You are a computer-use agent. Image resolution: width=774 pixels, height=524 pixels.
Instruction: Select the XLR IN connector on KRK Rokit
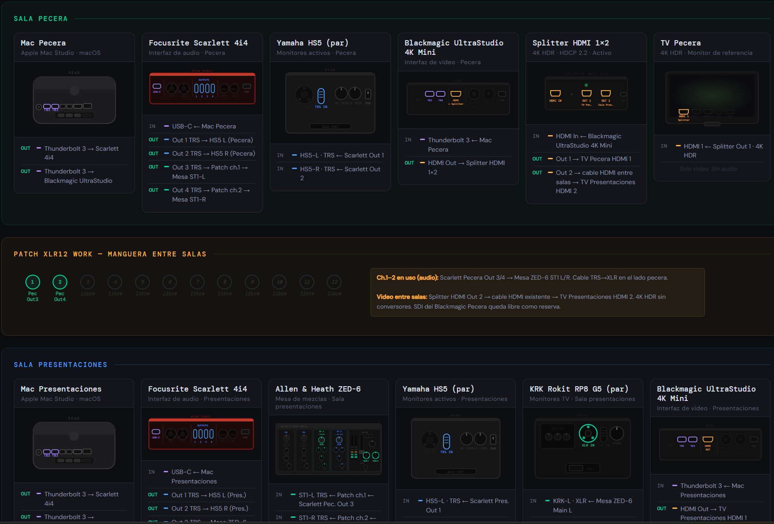coord(588,433)
